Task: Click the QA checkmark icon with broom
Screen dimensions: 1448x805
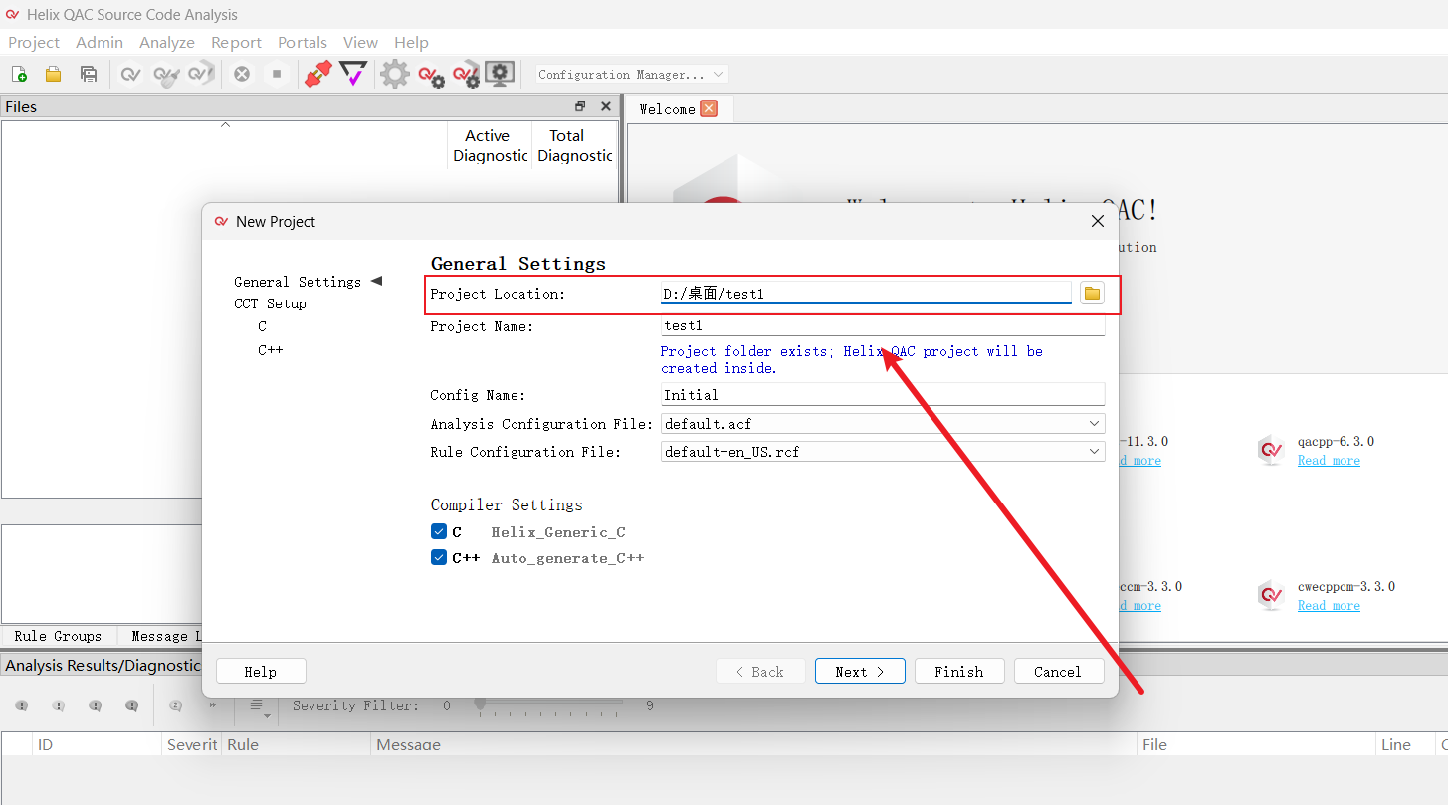Action: [166, 74]
